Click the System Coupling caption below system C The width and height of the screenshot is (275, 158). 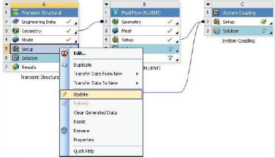pyautogui.click(x=238, y=41)
